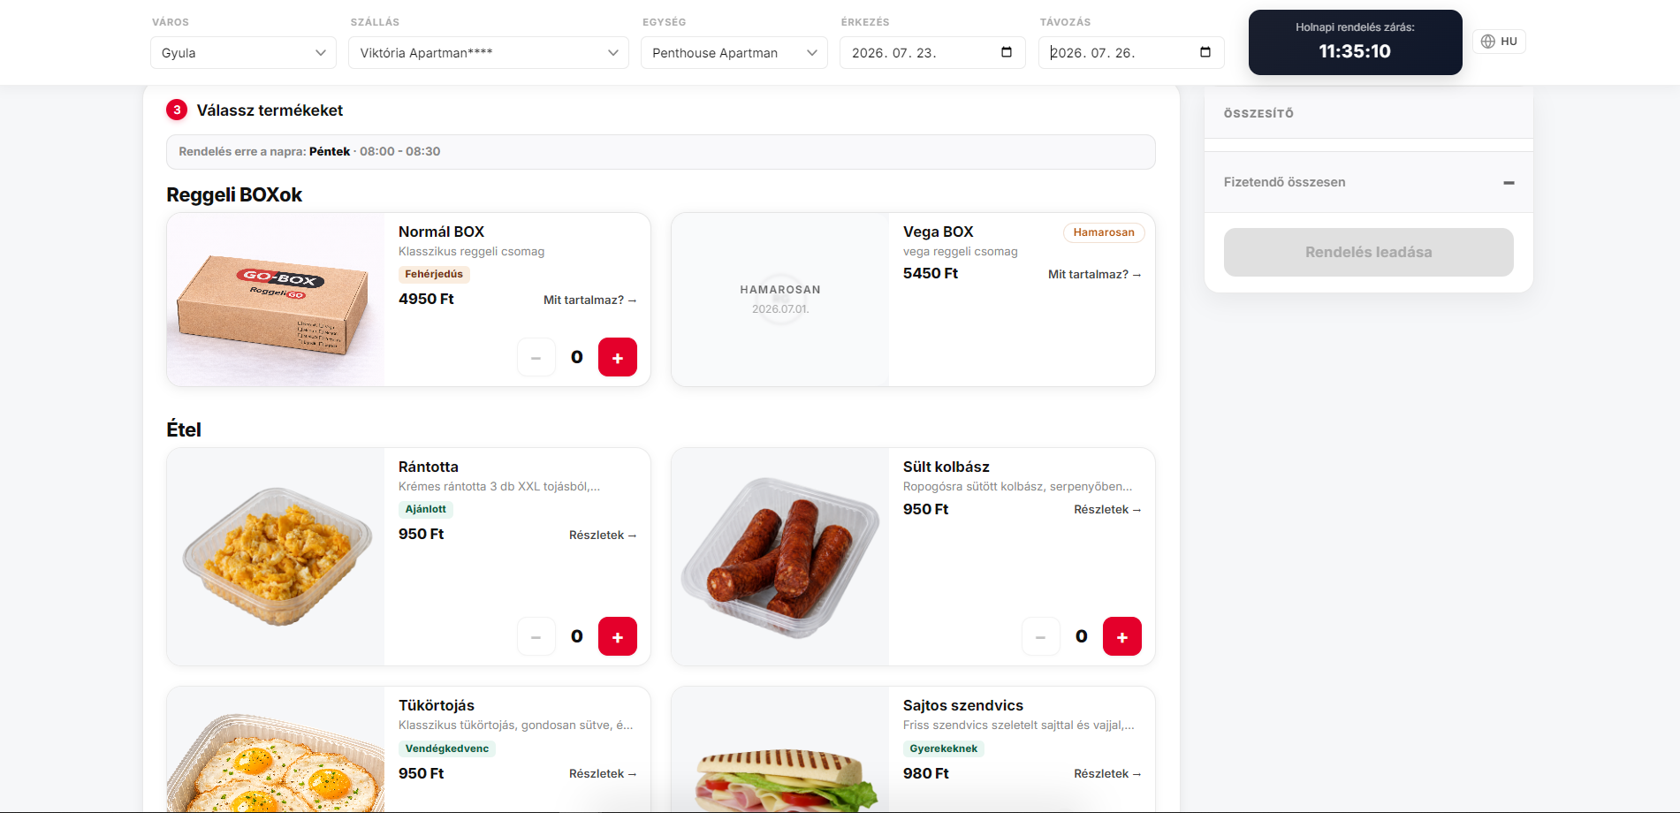This screenshot has height=813, width=1680.
Task: Open Részletek link for Tükörtojás
Action: 603,774
